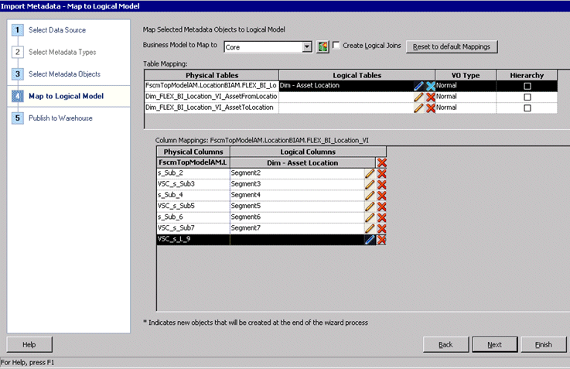Delete X for Segment7 column mapping

click(382, 228)
